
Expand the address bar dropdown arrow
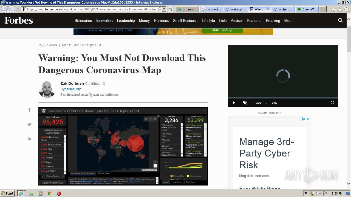click(164, 9)
